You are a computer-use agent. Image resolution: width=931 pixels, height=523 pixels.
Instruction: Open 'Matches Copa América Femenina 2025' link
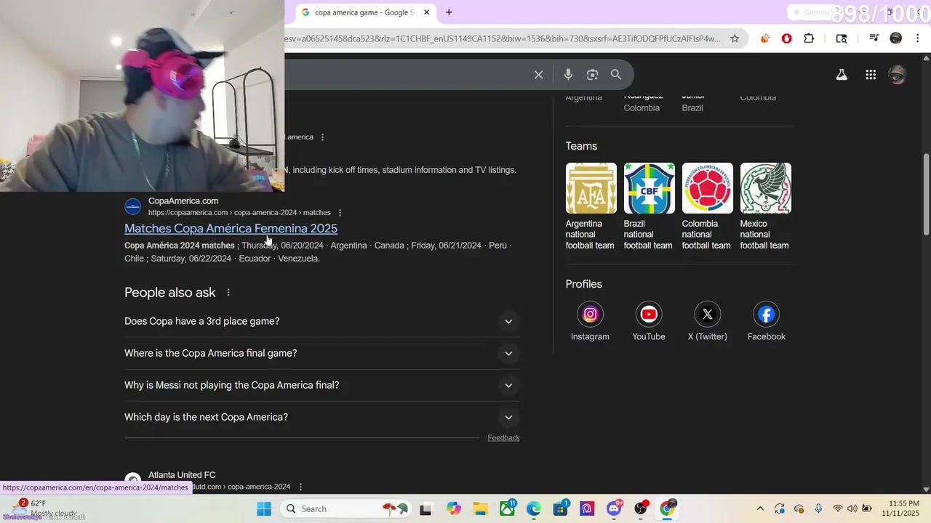[231, 228]
